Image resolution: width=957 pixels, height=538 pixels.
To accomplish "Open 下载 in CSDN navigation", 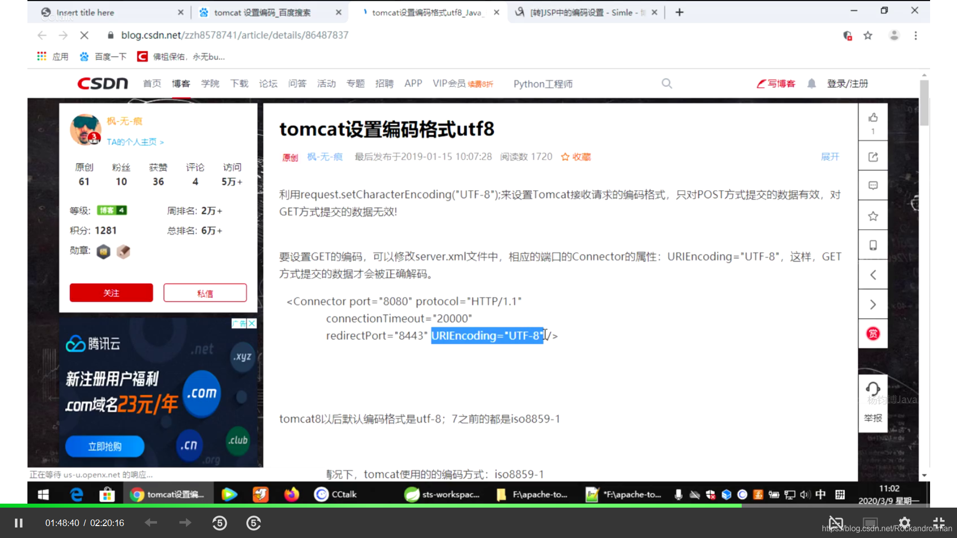I will [x=239, y=84].
